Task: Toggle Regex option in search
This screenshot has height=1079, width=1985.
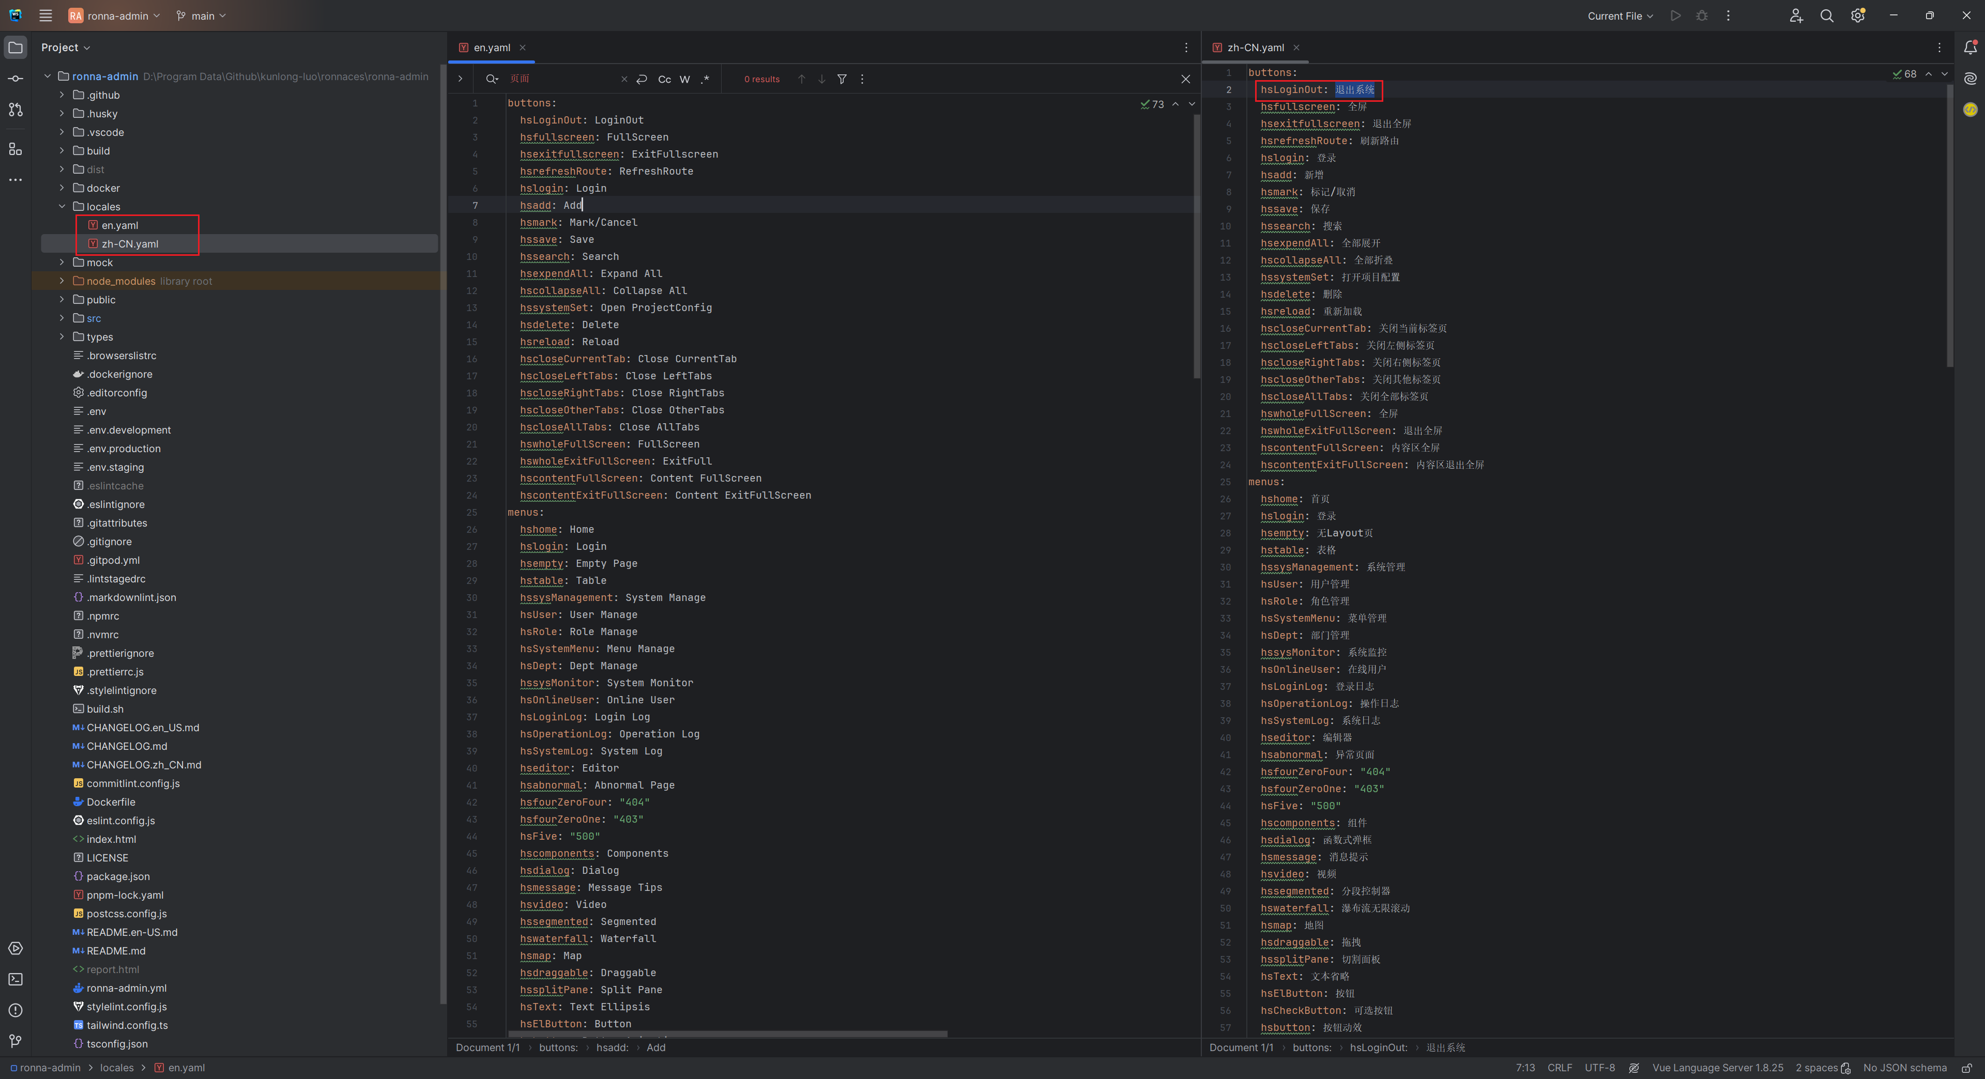Action: (x=704, y=79)
